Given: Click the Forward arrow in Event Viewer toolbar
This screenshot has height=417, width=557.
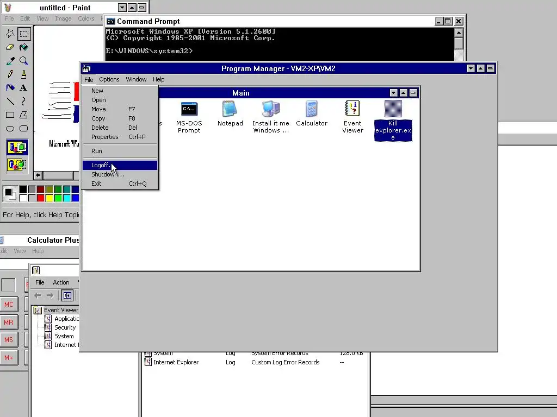Looking at the screenshot, I should 50,295.
